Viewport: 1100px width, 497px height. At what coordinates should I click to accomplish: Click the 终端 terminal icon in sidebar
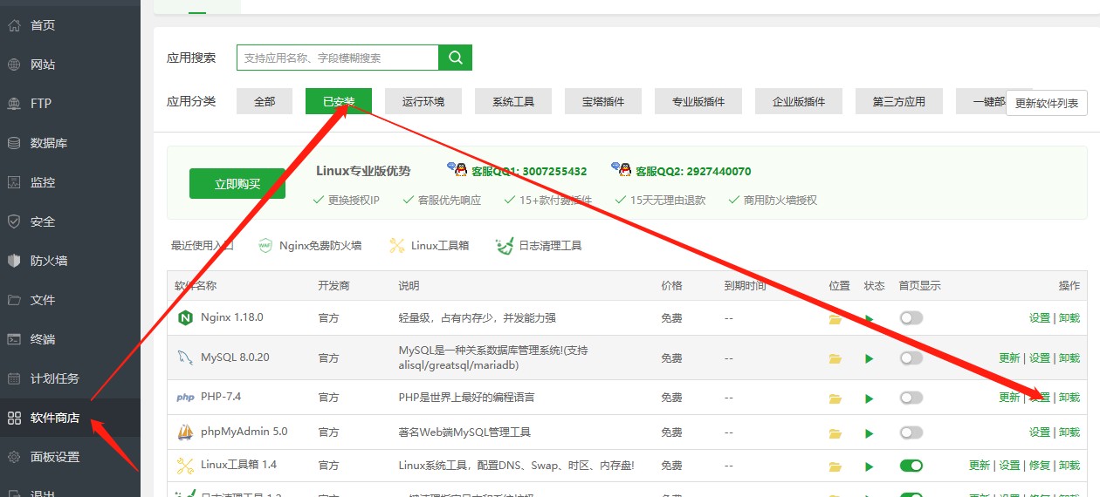pyautogui.click(x=14, y=339)
